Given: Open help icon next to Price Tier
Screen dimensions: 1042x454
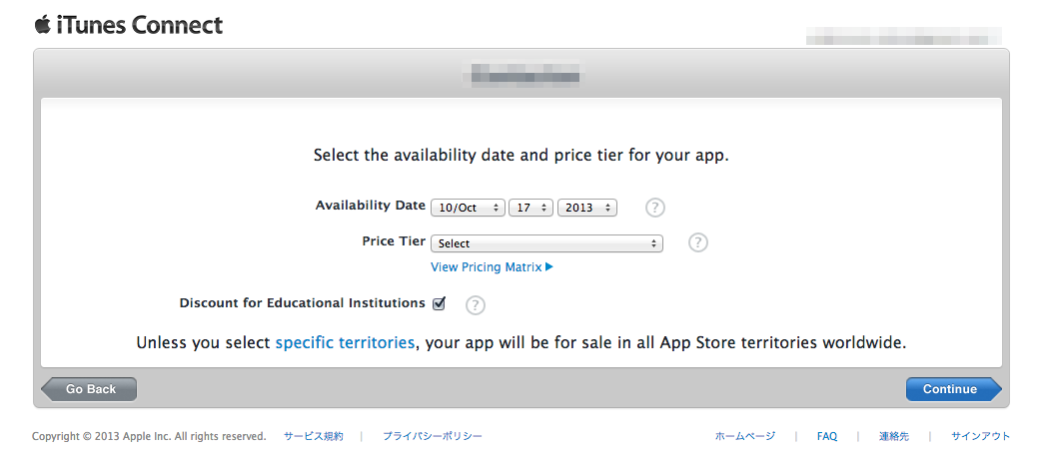Looking at the screenshot, I should (x=697, y=242).
